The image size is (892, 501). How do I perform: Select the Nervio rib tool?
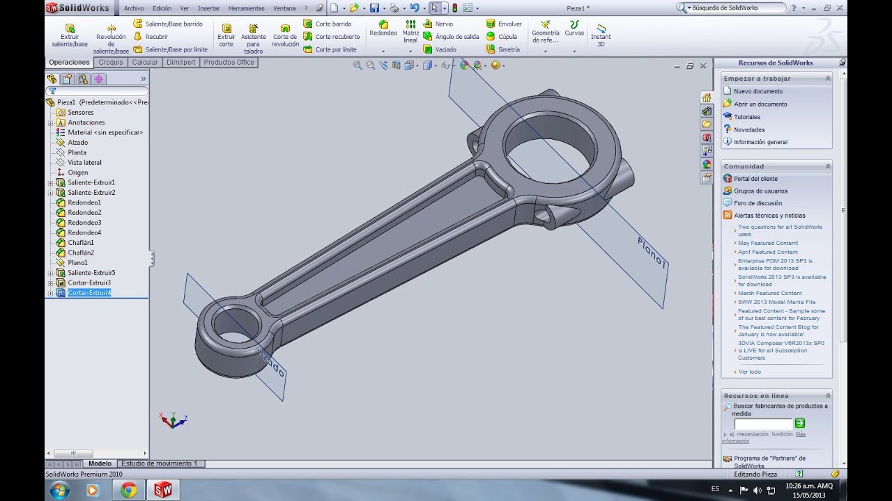pyautogui.click(x=438, y=24)
